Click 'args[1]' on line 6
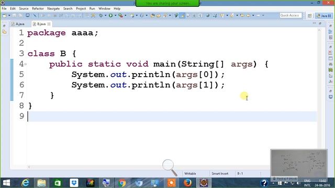This screenshot has height=188, width=335. click(x=194, y=85)
